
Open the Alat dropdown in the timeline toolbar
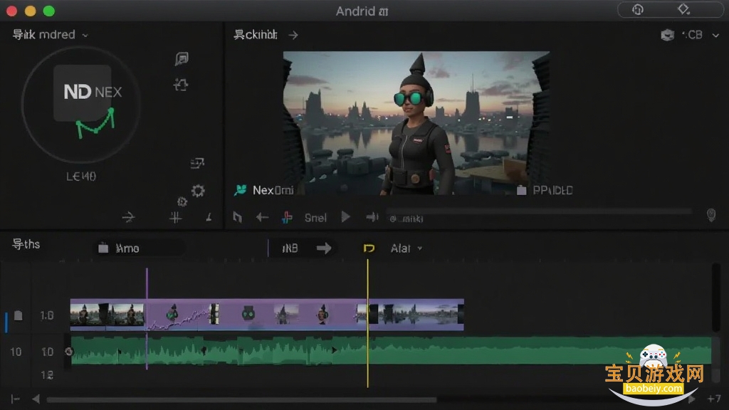click(407, 248)
